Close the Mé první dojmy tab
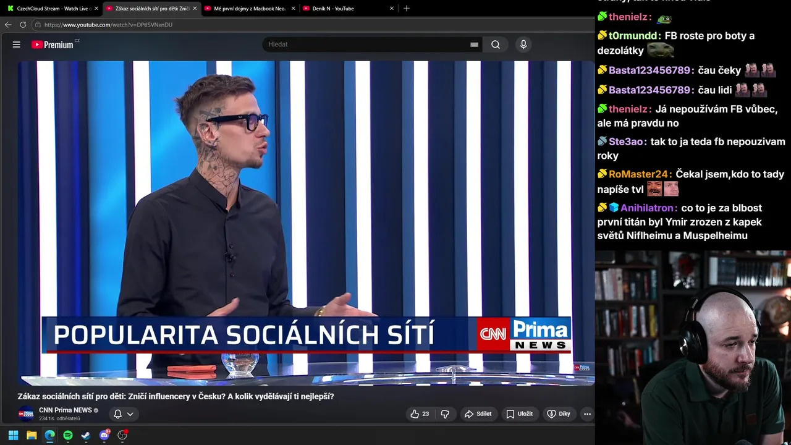The height and width of the screenshot is (445, 791). click(x=293, y=9)
